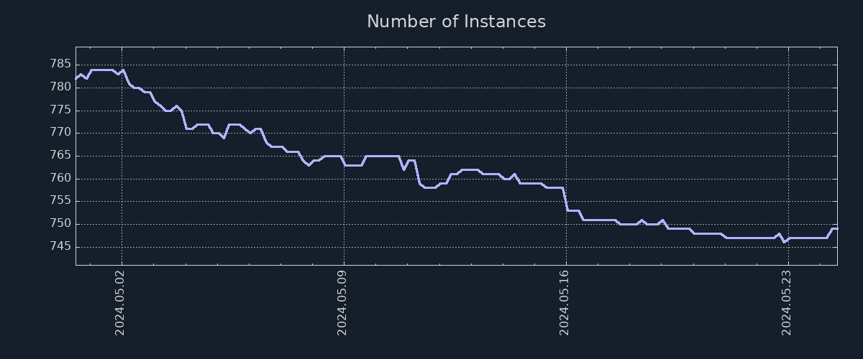Click the 750 y-axis tick label

(60, 224)
